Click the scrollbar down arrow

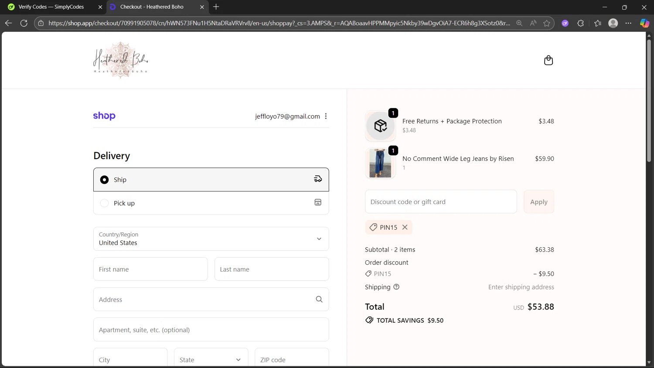649,362
